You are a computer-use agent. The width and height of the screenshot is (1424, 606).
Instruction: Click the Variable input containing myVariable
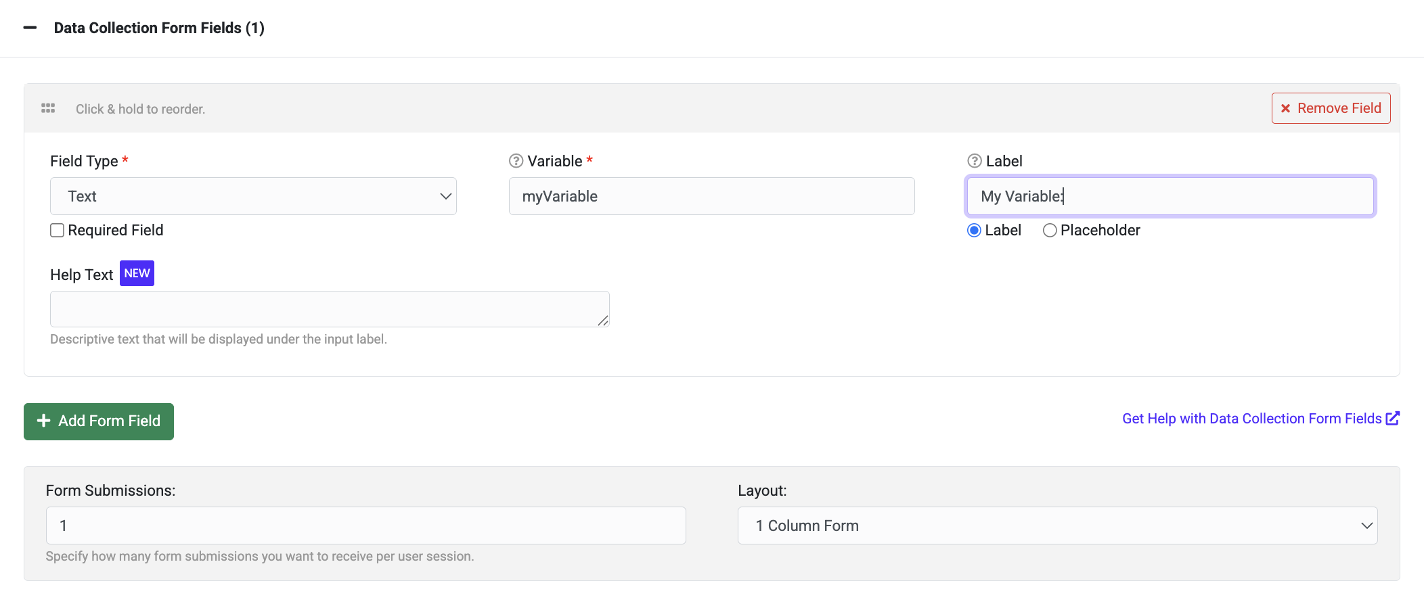711,196
